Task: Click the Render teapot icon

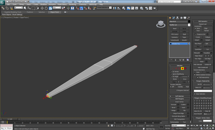Action: tap(155, 8)
